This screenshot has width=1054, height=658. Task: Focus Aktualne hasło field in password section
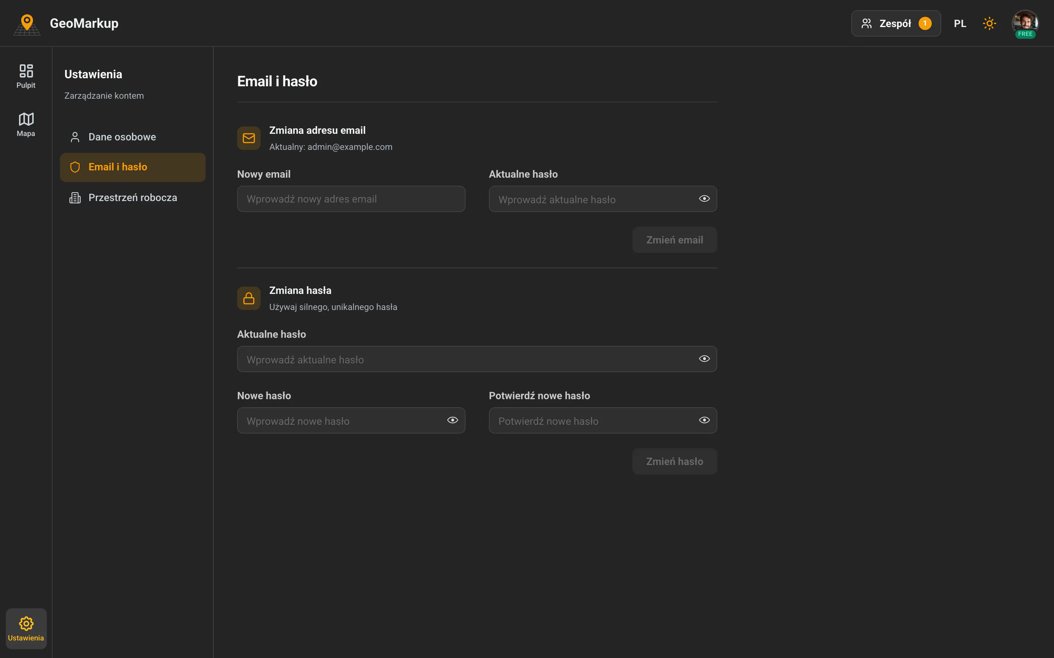click(x=477, y=359)
